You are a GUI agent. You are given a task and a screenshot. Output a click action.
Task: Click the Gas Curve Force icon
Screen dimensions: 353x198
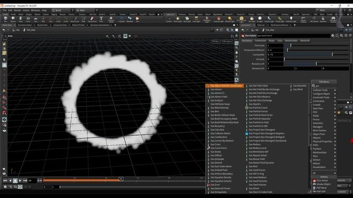tap(208, 148)
